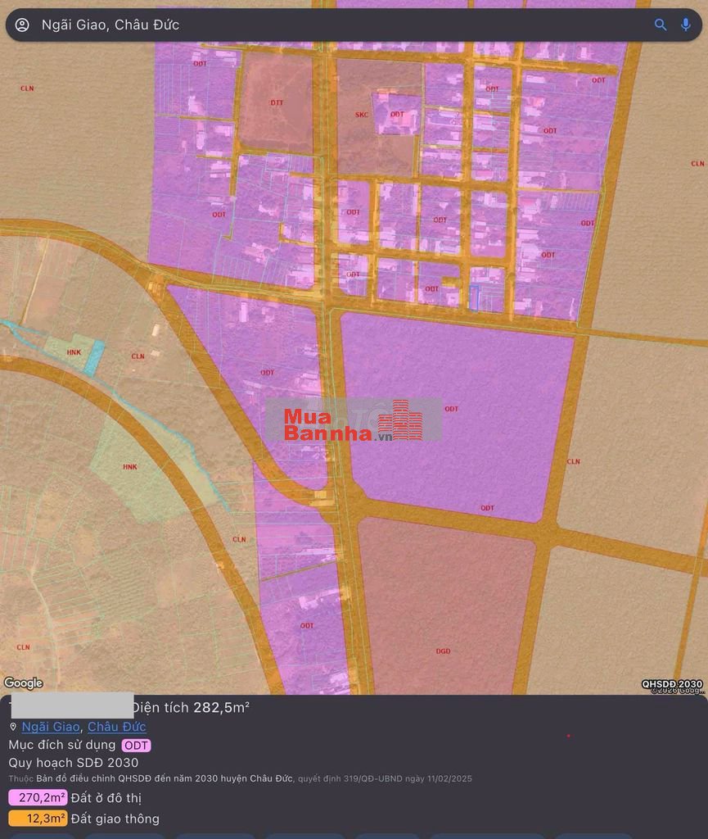Click the magnifier search icon
This screenshot has height=839, width=708.
[x=661, y=25]
